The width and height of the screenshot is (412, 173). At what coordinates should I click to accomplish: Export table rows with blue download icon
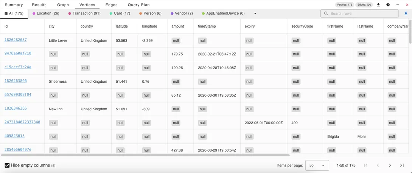tap(406, 13)
